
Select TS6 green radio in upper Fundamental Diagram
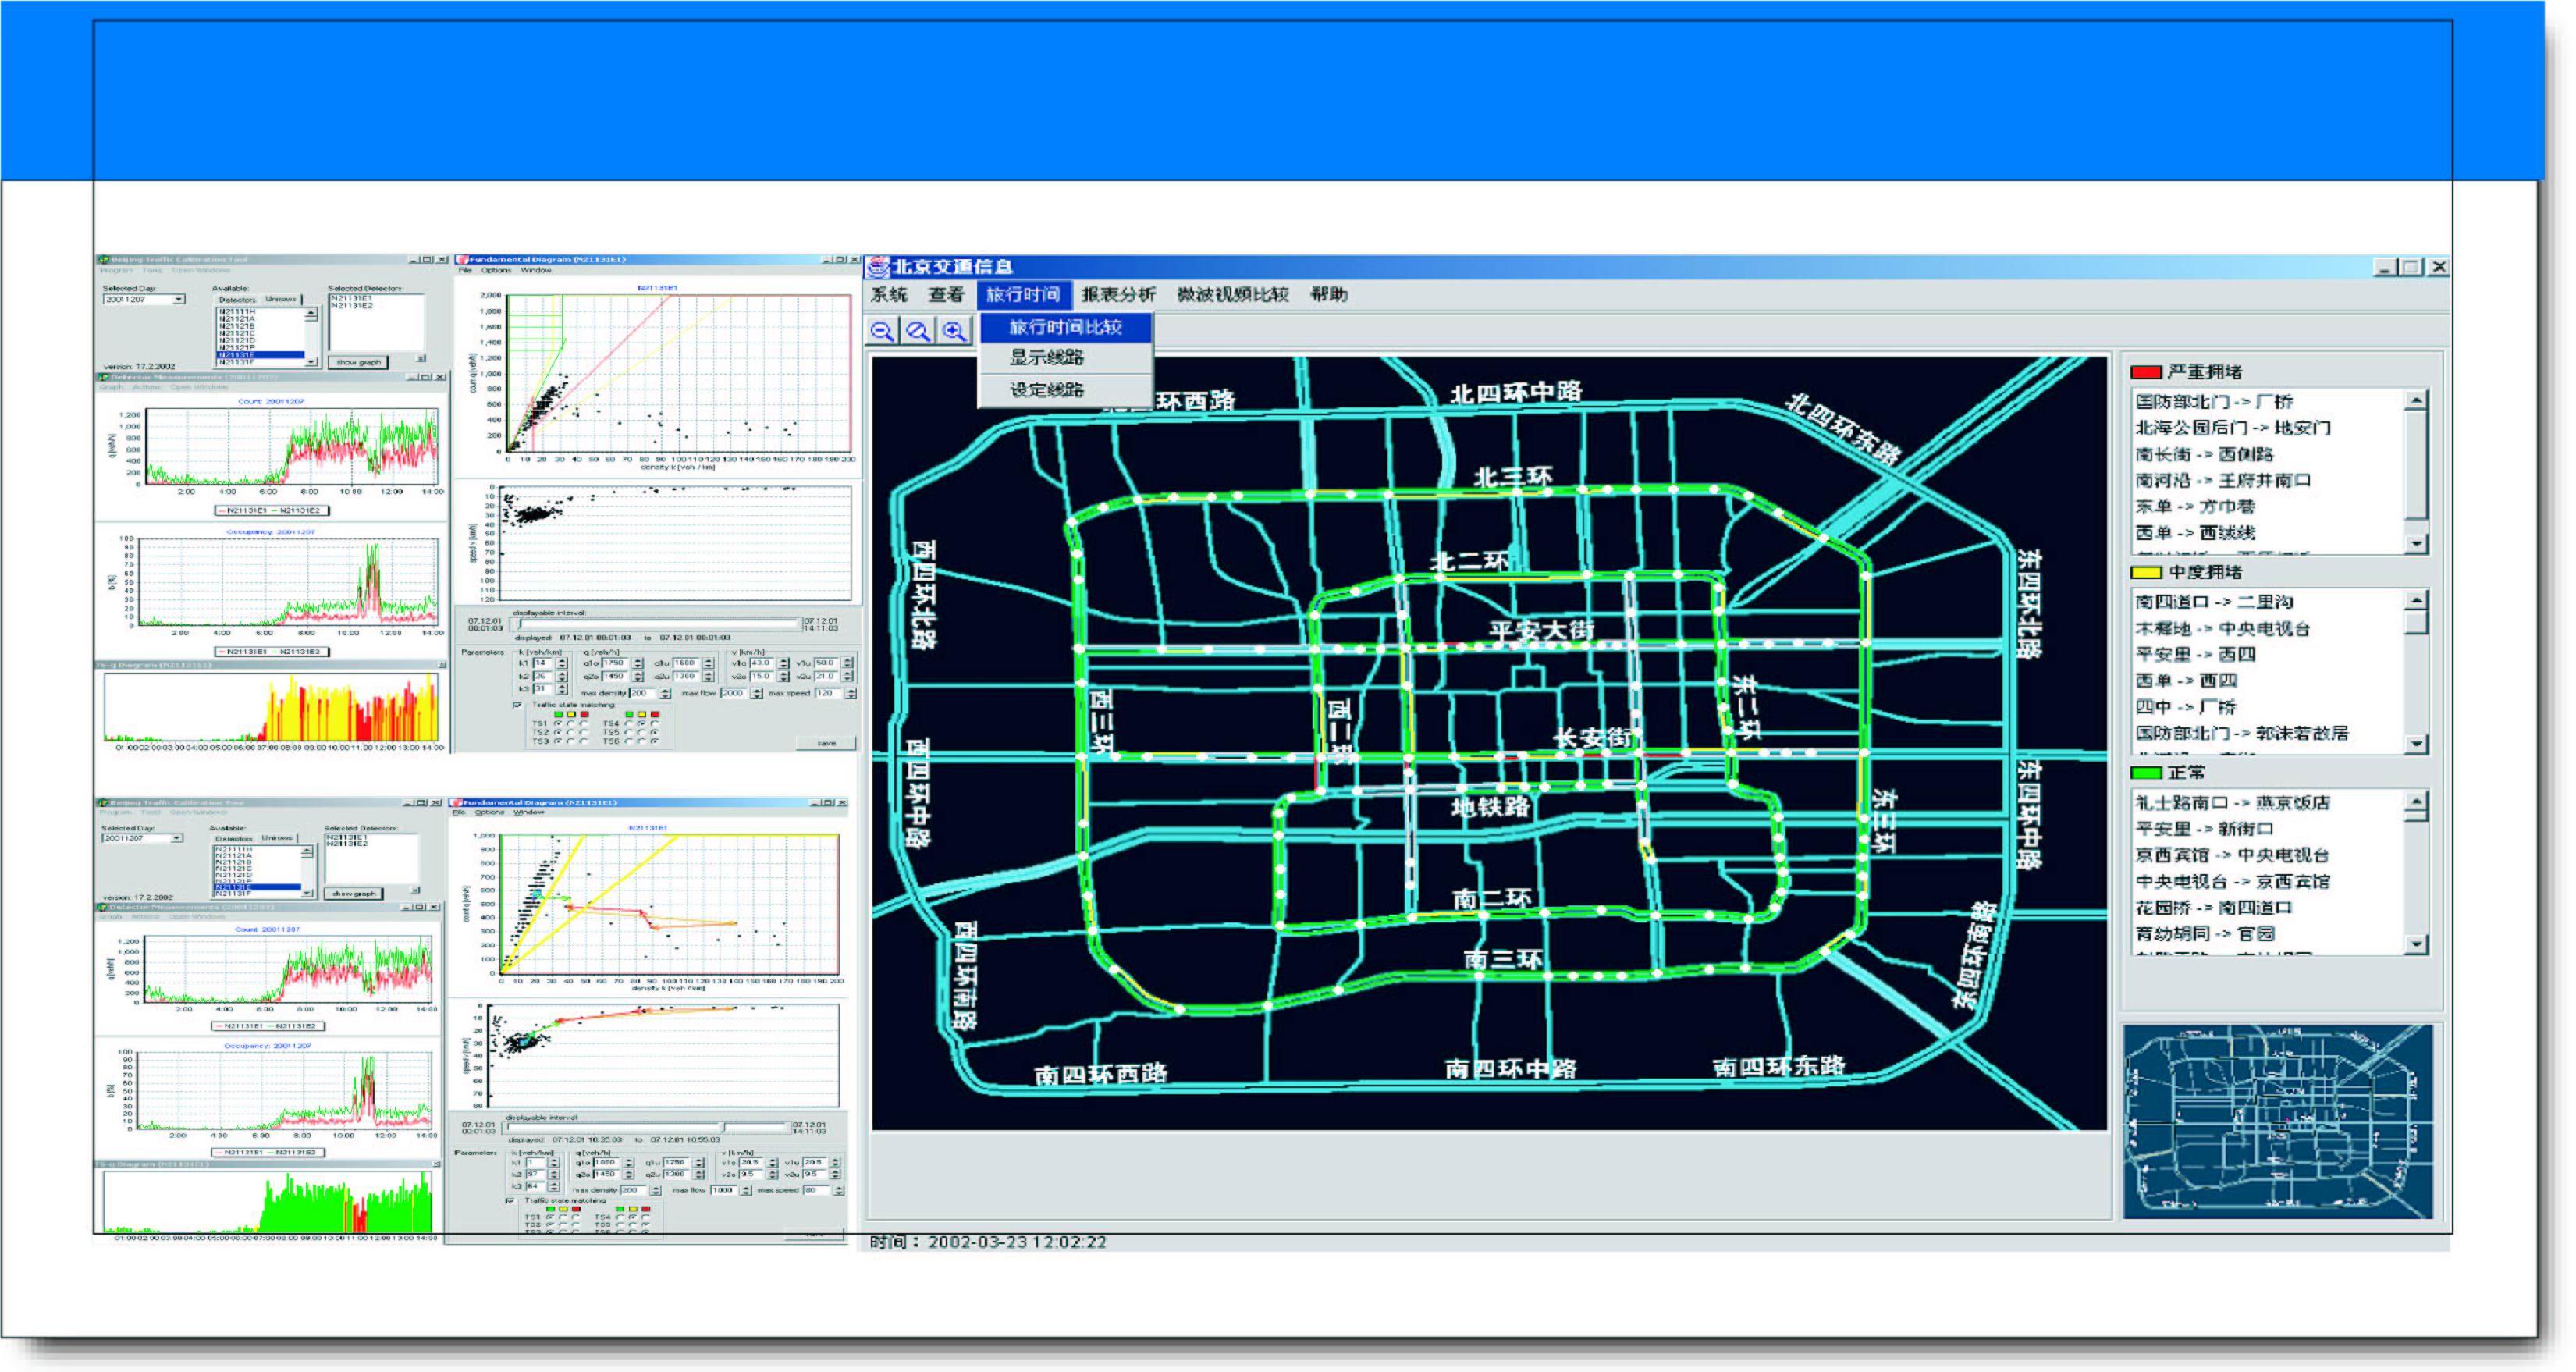[x=629, y=741]
